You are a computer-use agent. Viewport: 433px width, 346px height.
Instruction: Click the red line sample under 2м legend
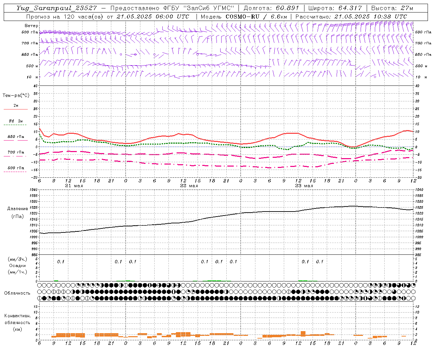(x=16, y=109)
